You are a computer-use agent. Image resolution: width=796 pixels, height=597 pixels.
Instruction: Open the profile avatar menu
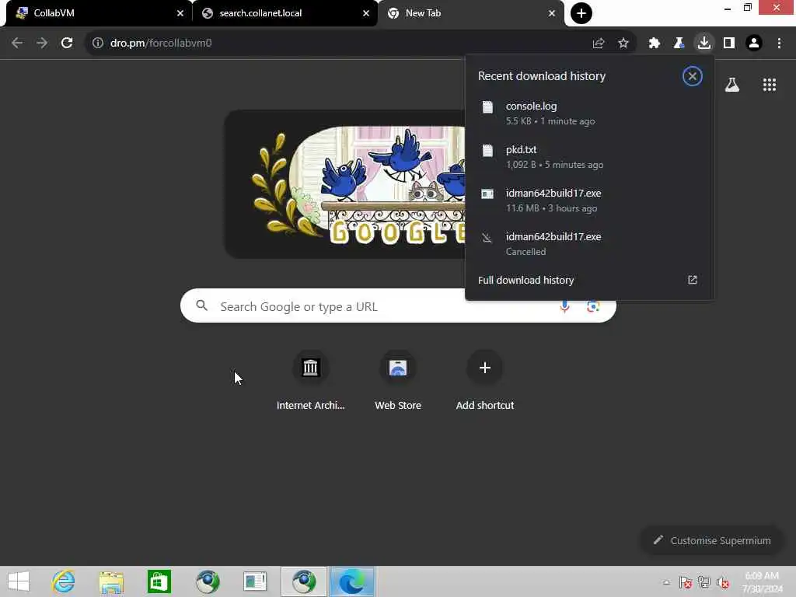tap(754, 44)
